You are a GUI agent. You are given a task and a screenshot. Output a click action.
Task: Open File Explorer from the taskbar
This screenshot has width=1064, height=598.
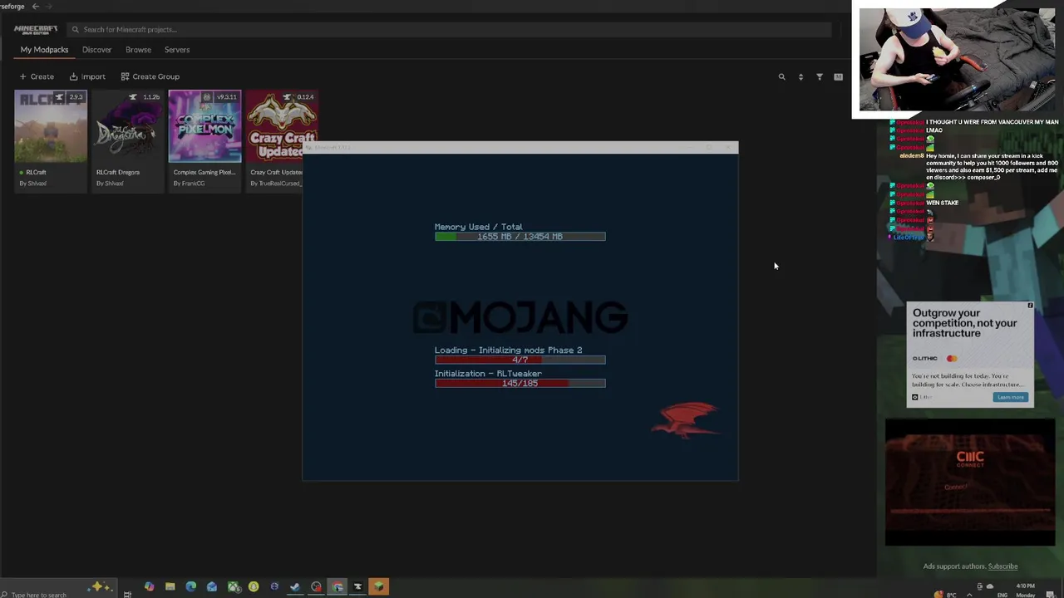tap(170, 587)
